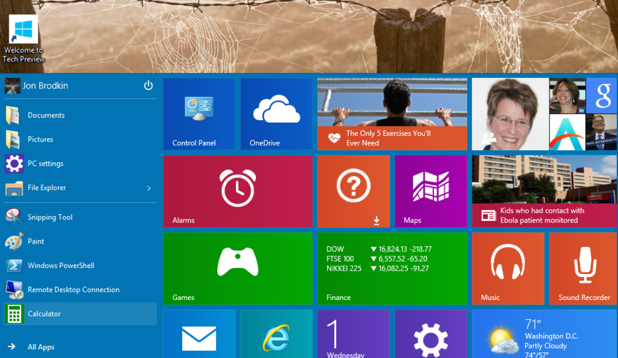Expand the File Explorer submenu arrow
Screen dimensions: 618x358
point(148,188)
